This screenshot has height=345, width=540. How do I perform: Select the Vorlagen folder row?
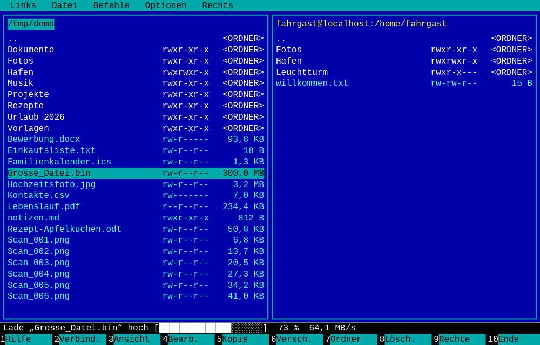tap(136, 128)
